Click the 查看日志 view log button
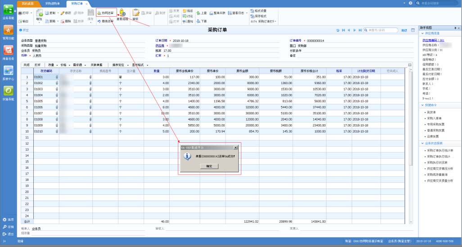This screenshot has height=247, width=462. point(236,13)
